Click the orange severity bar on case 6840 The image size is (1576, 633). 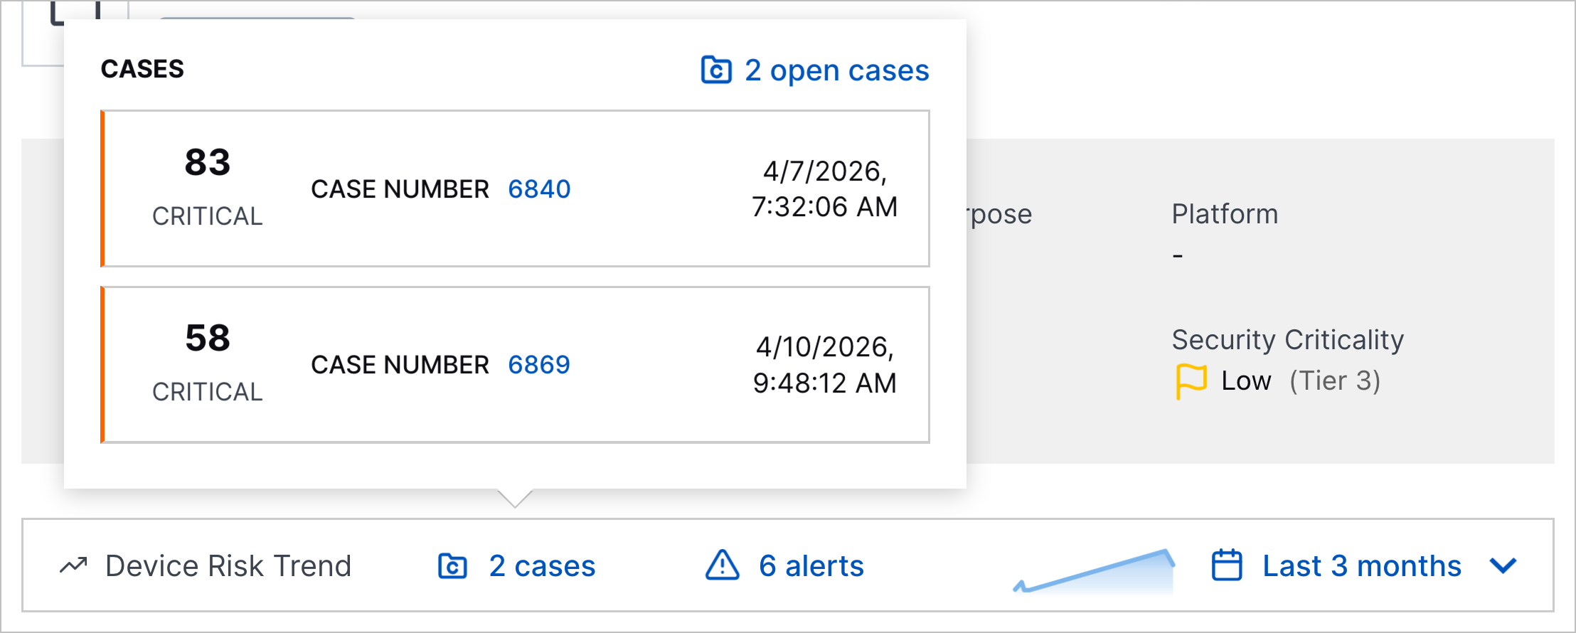104,188
